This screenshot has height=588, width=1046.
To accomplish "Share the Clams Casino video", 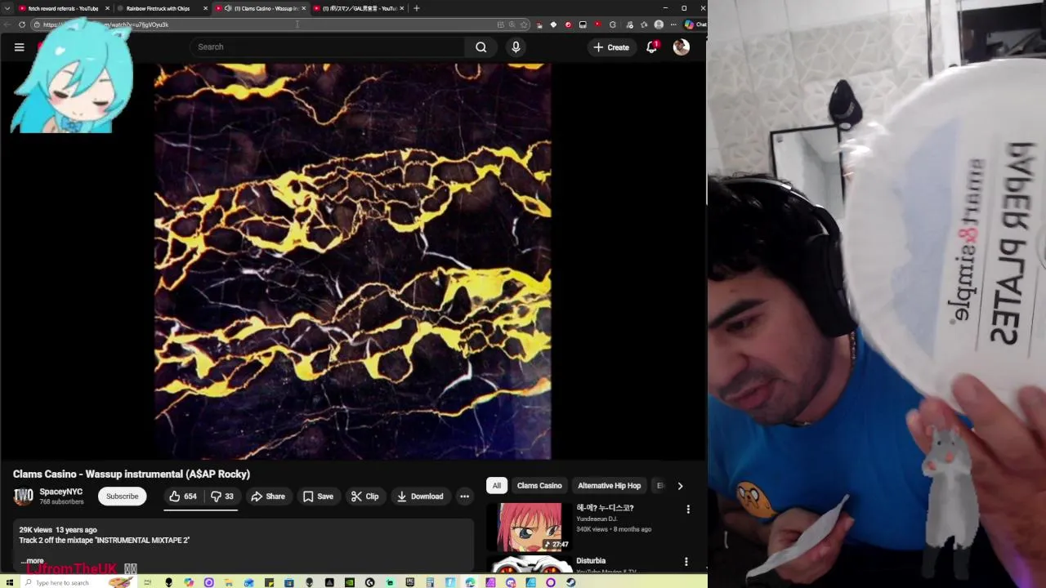I will click(x=268, y=497).
